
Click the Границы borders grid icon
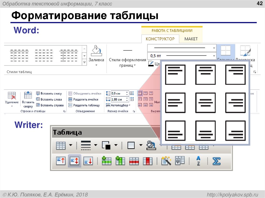226,50
